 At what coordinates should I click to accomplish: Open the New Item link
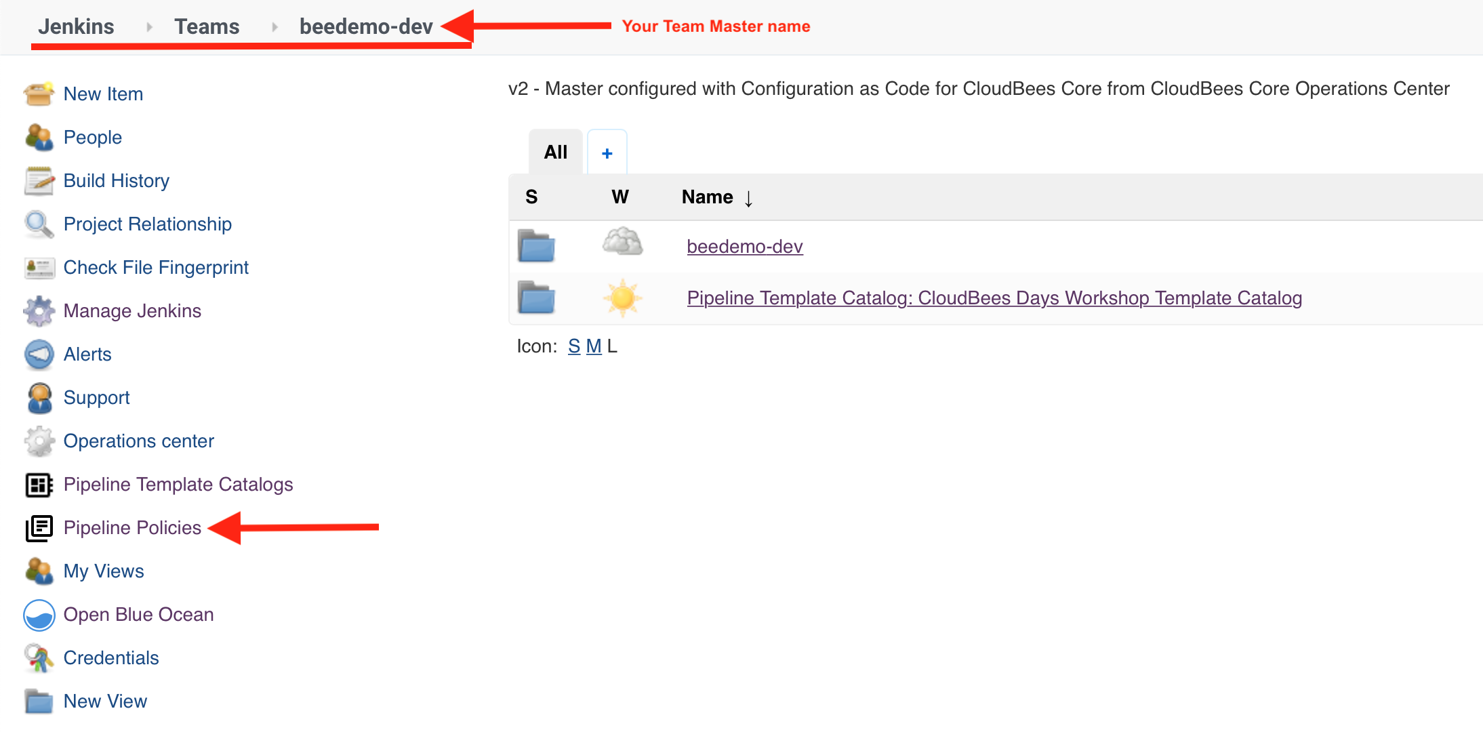(x=103, y=94)
